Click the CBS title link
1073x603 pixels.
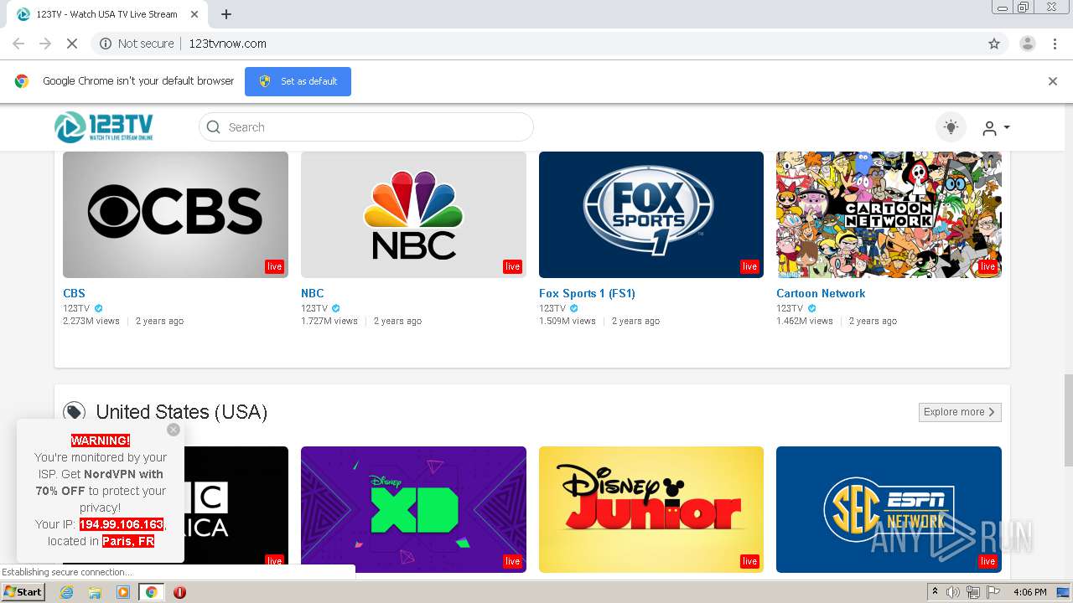coord(74,293)
